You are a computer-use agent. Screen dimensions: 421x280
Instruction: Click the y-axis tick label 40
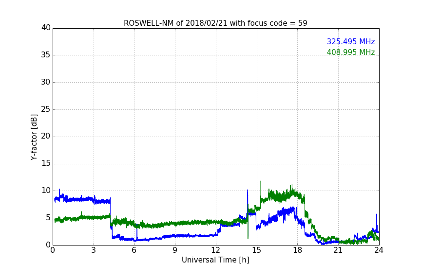point(46,28)
